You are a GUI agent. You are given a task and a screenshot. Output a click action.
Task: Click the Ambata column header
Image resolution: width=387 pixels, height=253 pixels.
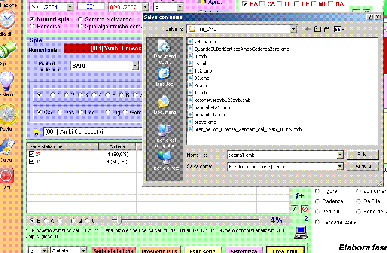coord(117,146)
